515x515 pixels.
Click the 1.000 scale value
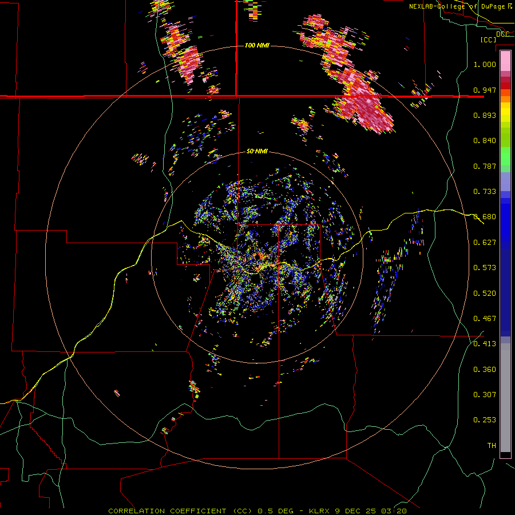point(485,64)
